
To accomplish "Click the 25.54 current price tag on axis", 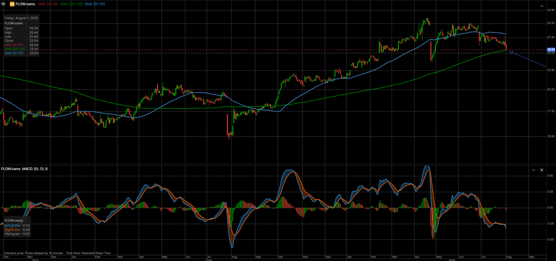I will [551, 49].
